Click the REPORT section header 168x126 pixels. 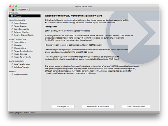(x=12, y=71)
